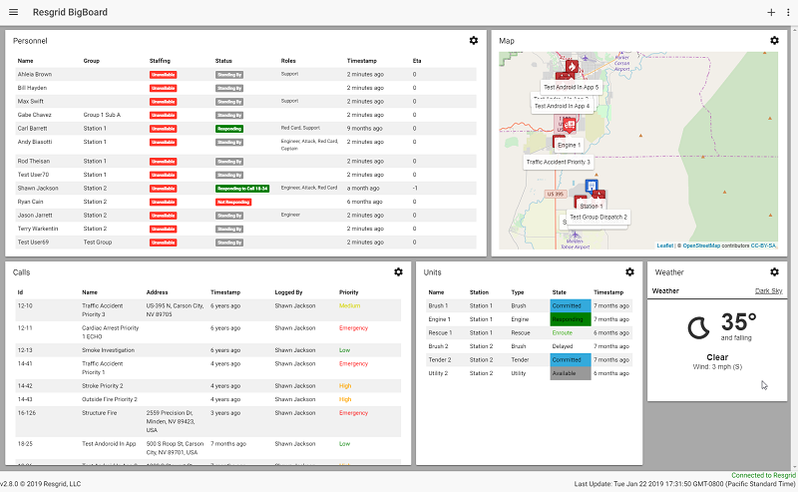Select Ryan Cain's Not Responding status badge
798x492 pixels.
(232, 202)
